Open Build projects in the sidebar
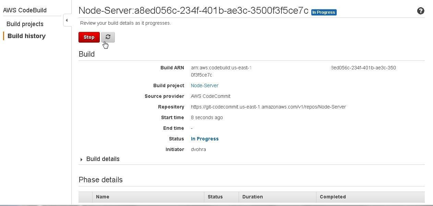The width and height of the screenshot is (433, 206). coord(25,24)
